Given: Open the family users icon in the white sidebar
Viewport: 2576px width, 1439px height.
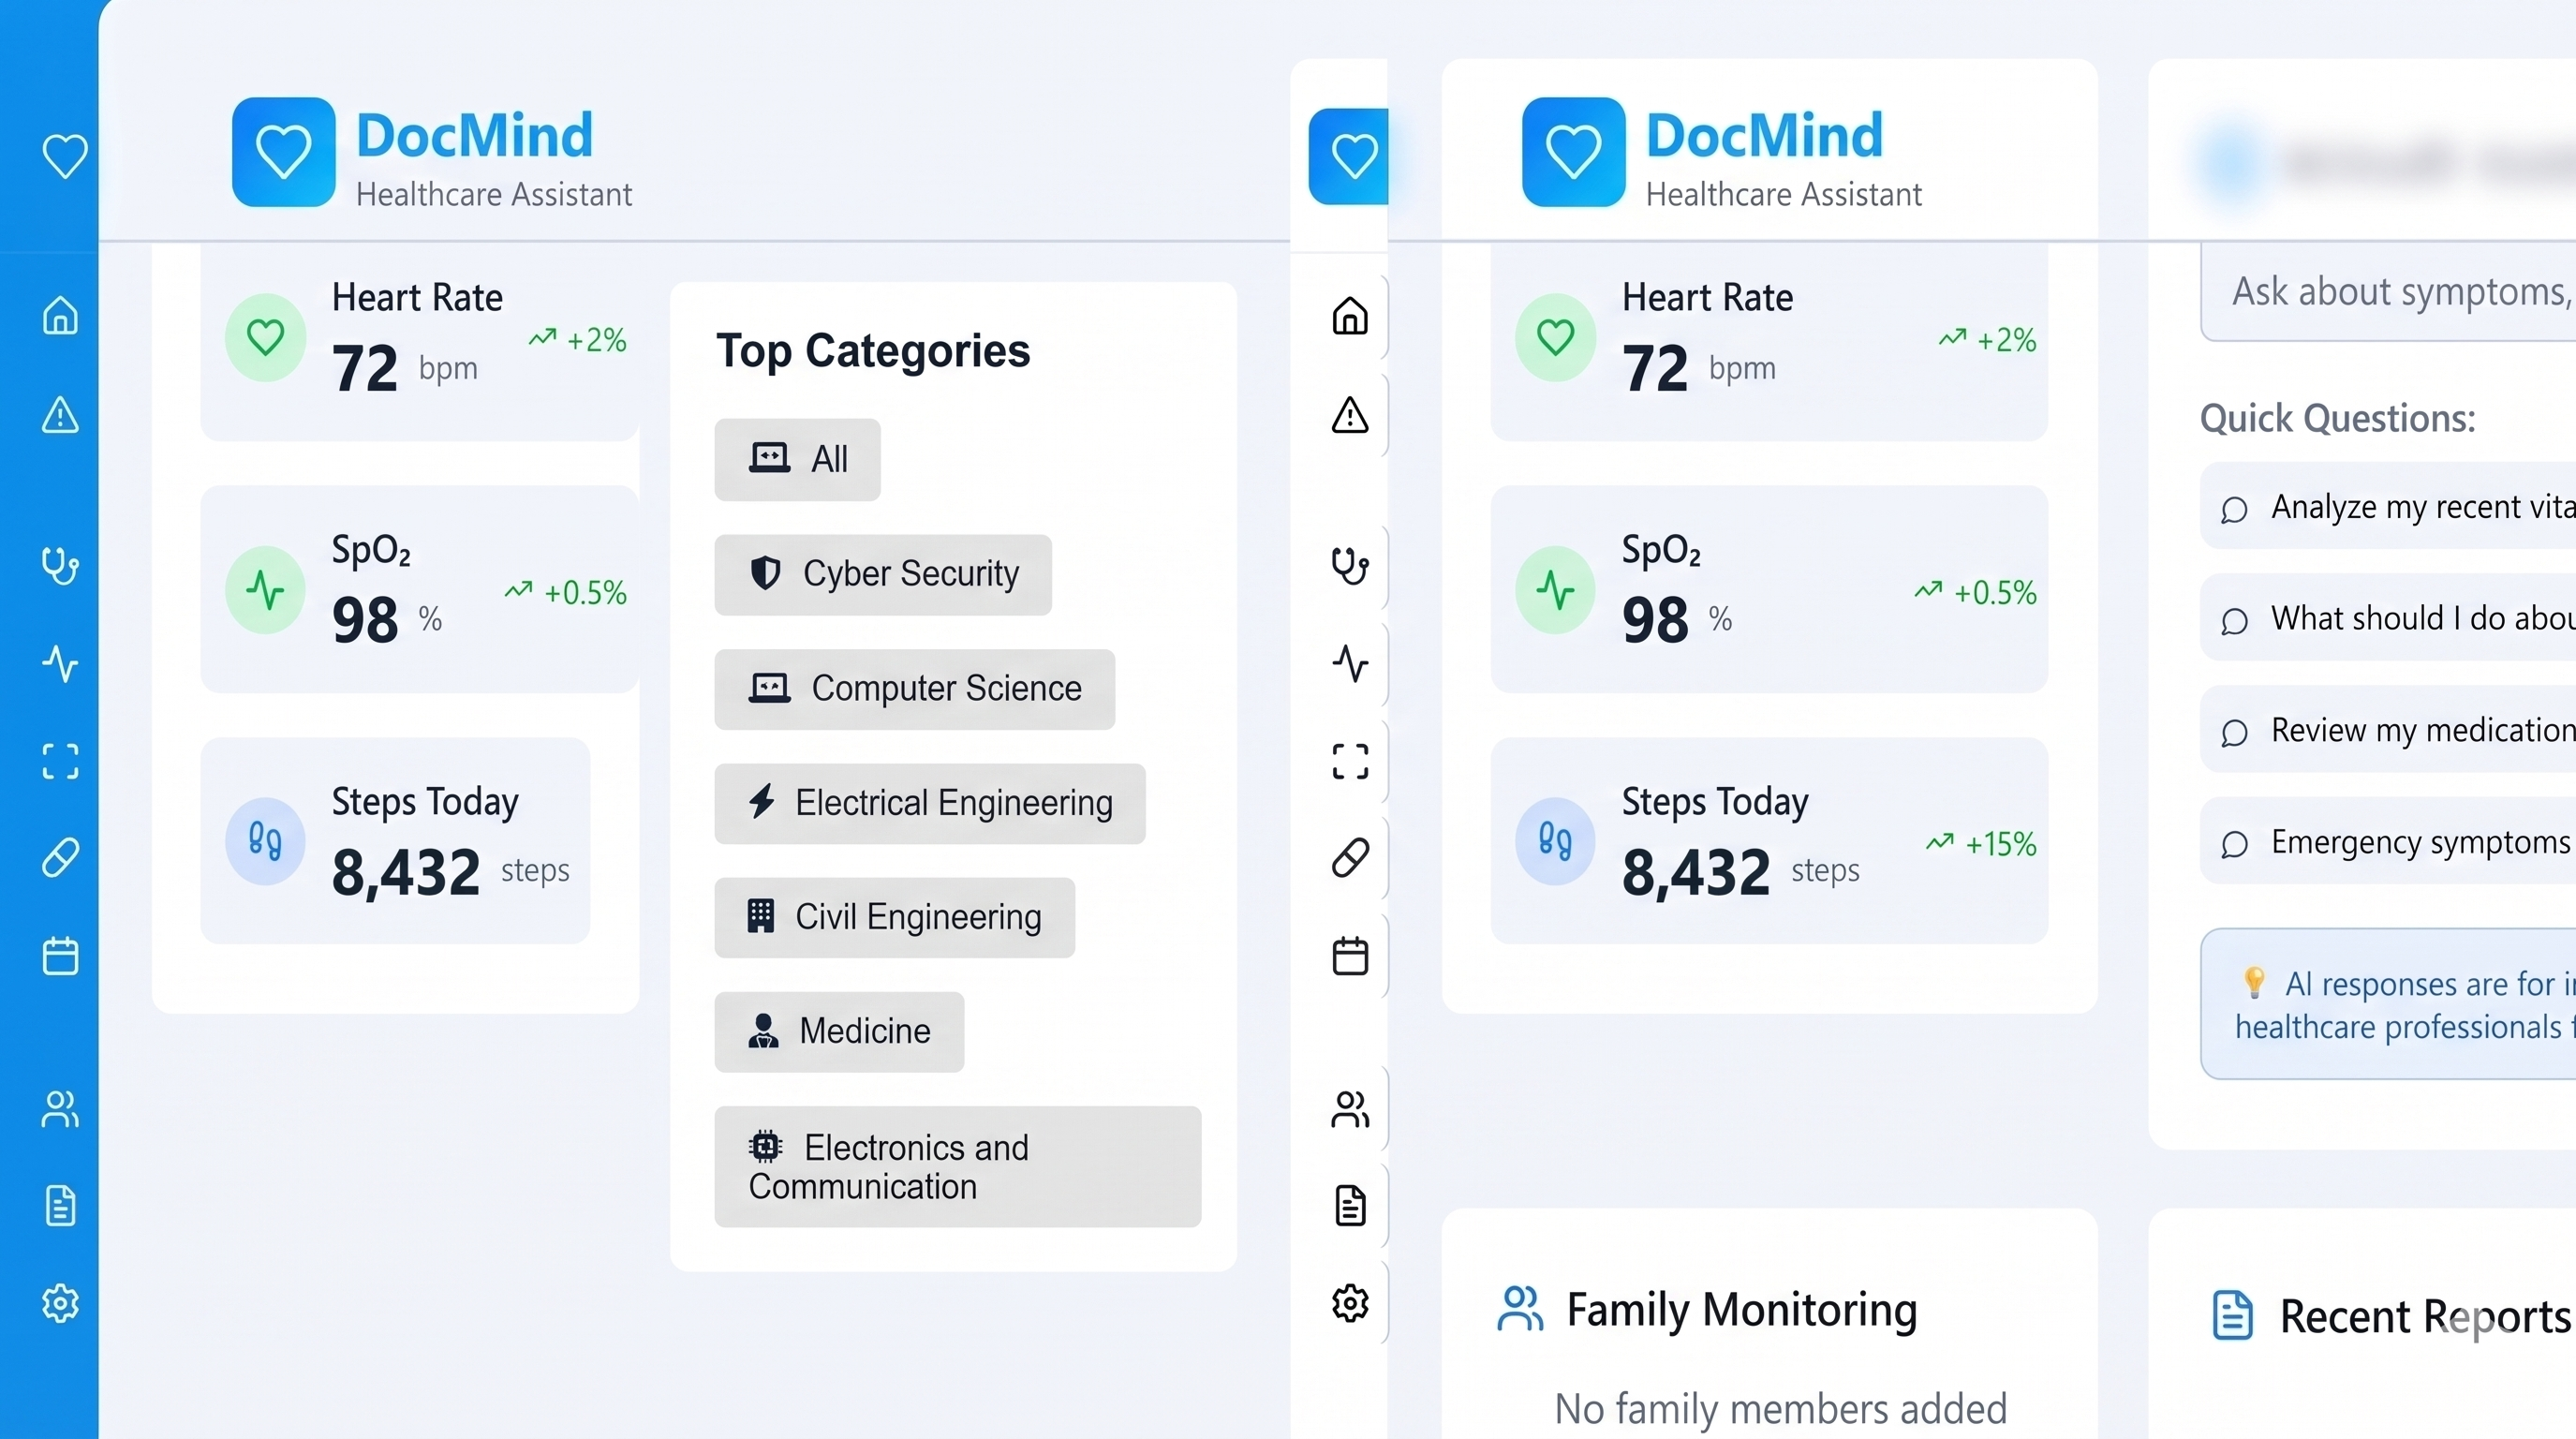Looking at the screenshot, I should (1350, 1108).
